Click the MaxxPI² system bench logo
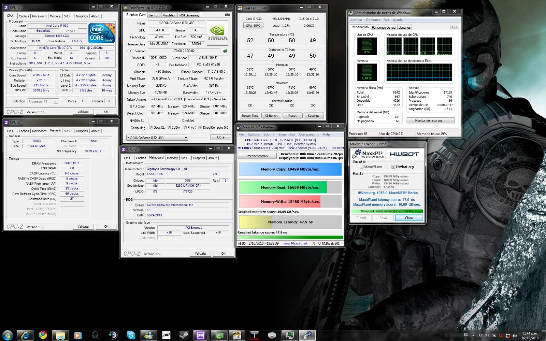 pyautogui.click(x=369, y=154)
